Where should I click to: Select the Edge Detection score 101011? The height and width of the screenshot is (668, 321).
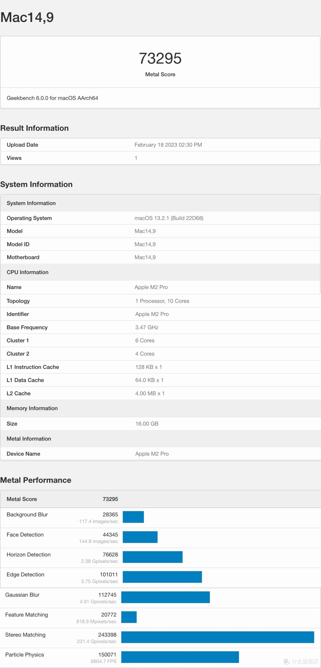click(109, 574)
